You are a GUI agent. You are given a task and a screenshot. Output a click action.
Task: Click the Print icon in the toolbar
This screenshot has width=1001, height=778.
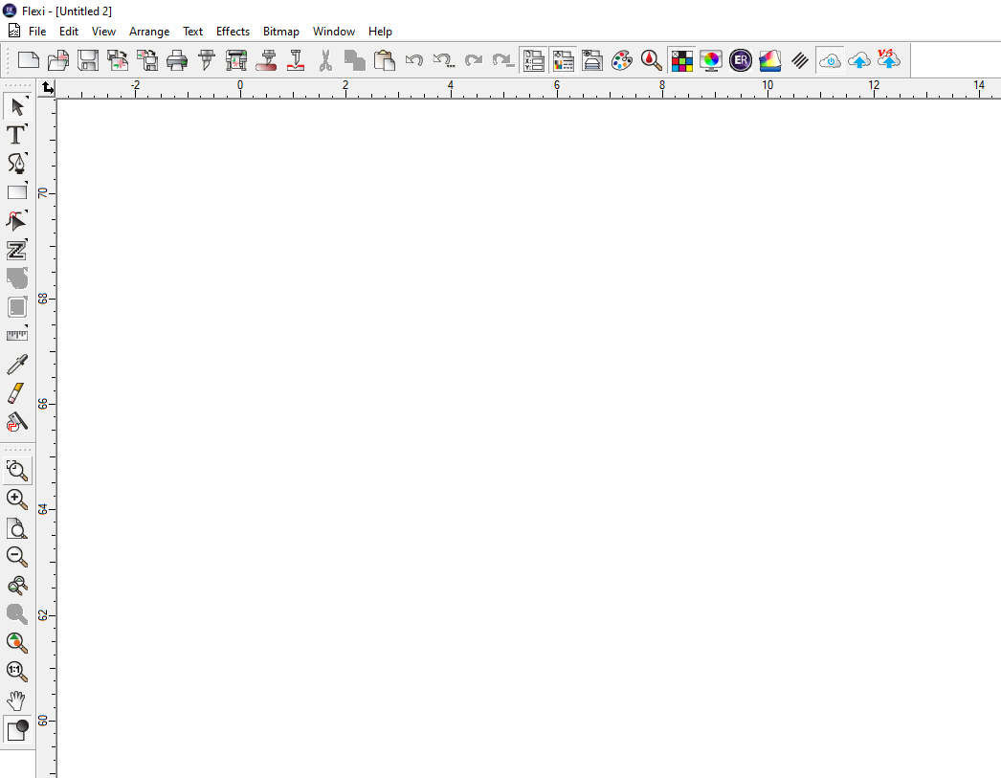(177, 61)
